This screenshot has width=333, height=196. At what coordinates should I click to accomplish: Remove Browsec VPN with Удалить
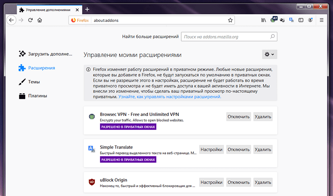(263, 117)
